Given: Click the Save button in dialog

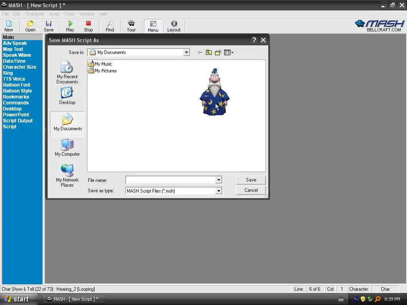Looking at the screenshot, I should click(251, 180).
